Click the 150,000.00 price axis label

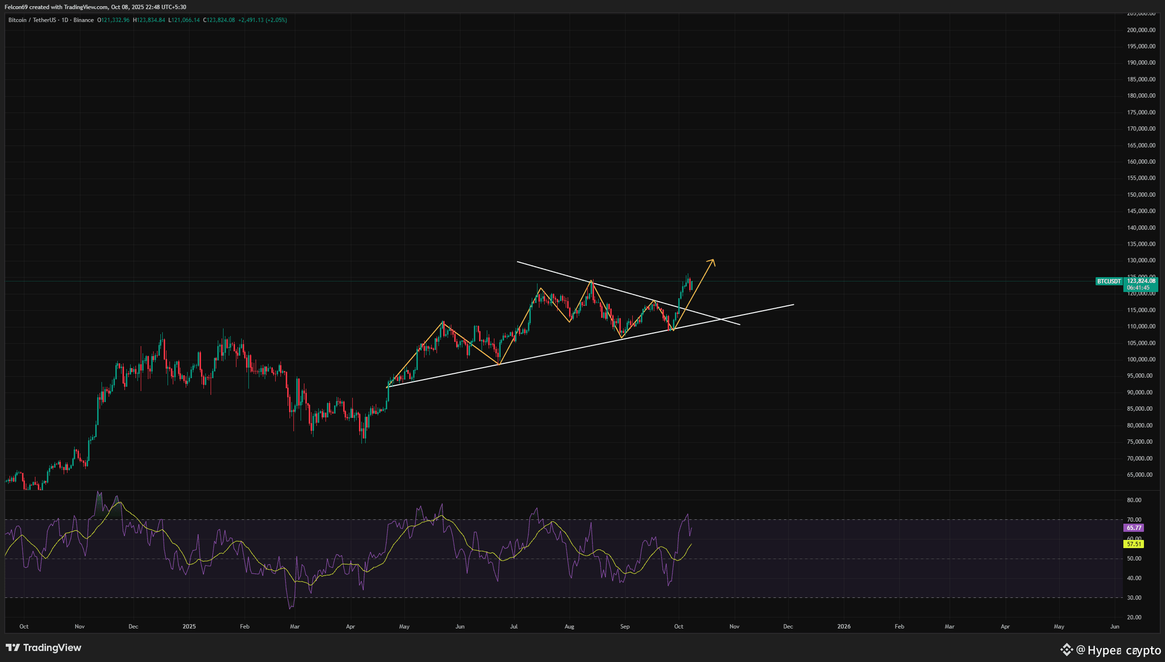tap(1141, 195)
